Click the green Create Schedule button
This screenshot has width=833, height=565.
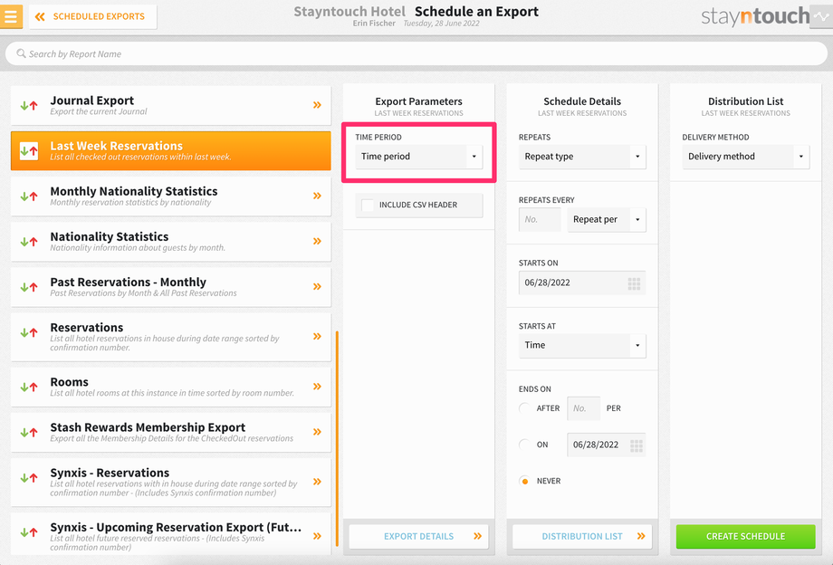[745, 536]
